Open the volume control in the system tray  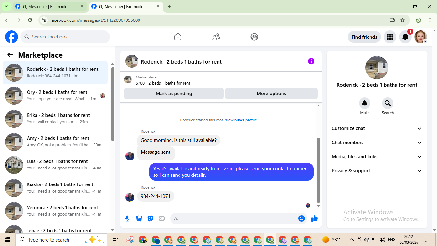tap(382, 240)
